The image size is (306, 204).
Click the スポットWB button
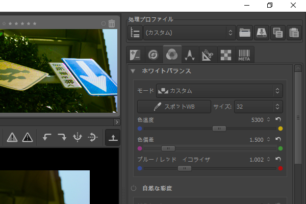coord(174,107)
